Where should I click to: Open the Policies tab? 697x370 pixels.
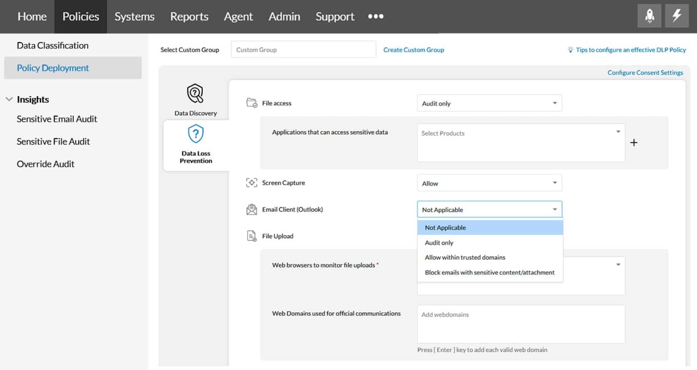coord(81,16)
